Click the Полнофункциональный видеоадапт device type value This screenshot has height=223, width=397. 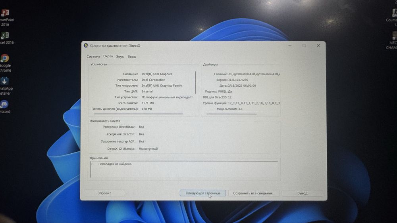[x=167, y=97]
